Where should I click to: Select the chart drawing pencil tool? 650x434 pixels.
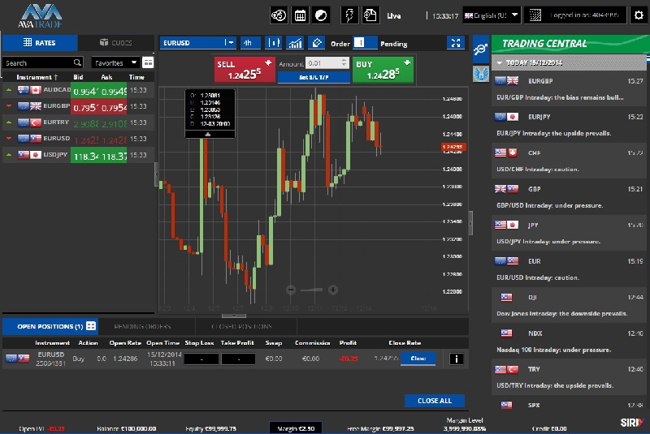click(317, 43)
